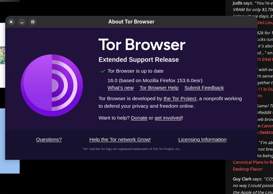Open the get involved link

(x=168, y=118)
